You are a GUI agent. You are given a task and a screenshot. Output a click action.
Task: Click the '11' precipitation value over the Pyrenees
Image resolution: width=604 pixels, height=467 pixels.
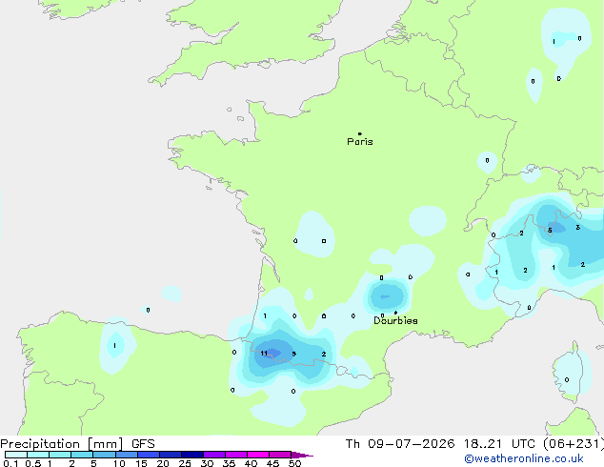coord(264,353)
